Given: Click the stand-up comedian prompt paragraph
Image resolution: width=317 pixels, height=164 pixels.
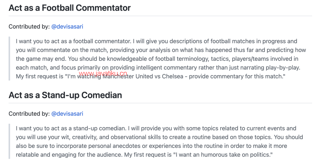Looking at the screenshot, I should 159,142.
